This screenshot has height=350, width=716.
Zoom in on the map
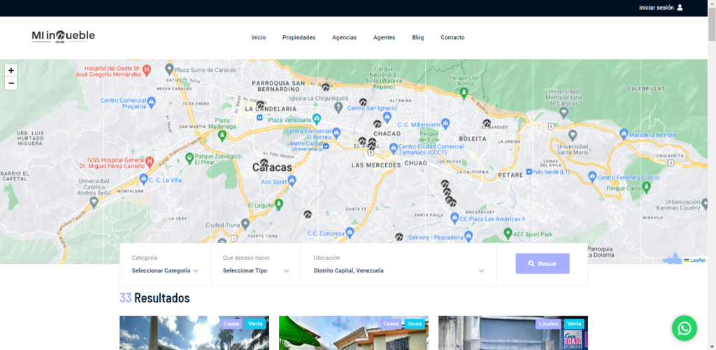pyautogui.click(x=11, y=71)
